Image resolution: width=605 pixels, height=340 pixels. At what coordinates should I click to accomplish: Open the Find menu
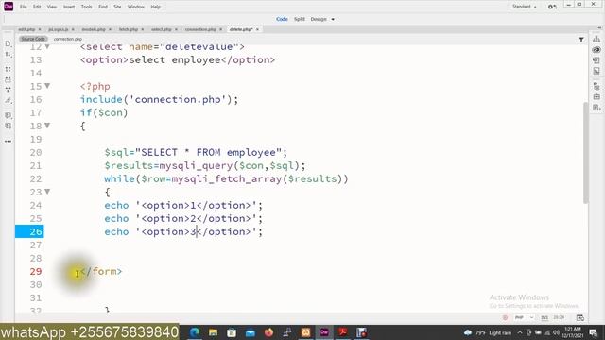click(x=103, y=7)
